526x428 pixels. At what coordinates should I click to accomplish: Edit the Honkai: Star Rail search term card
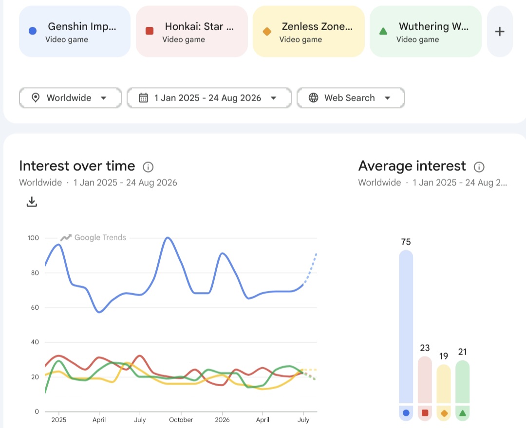[192, 32]
